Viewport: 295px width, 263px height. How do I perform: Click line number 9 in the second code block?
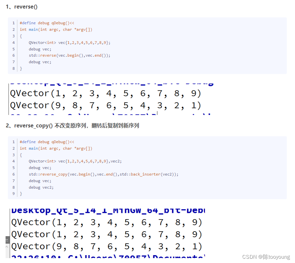(13, 194)
